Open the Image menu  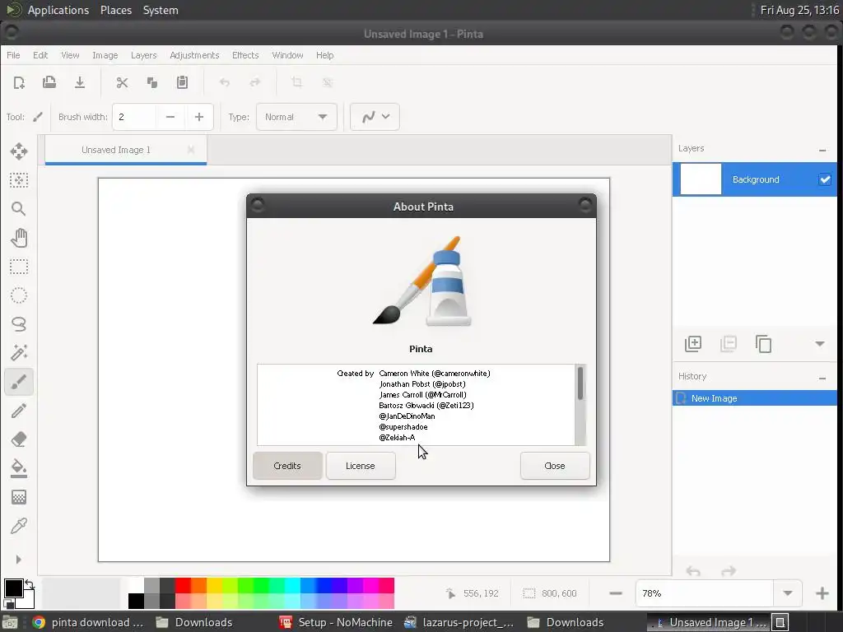pos(105,55)
